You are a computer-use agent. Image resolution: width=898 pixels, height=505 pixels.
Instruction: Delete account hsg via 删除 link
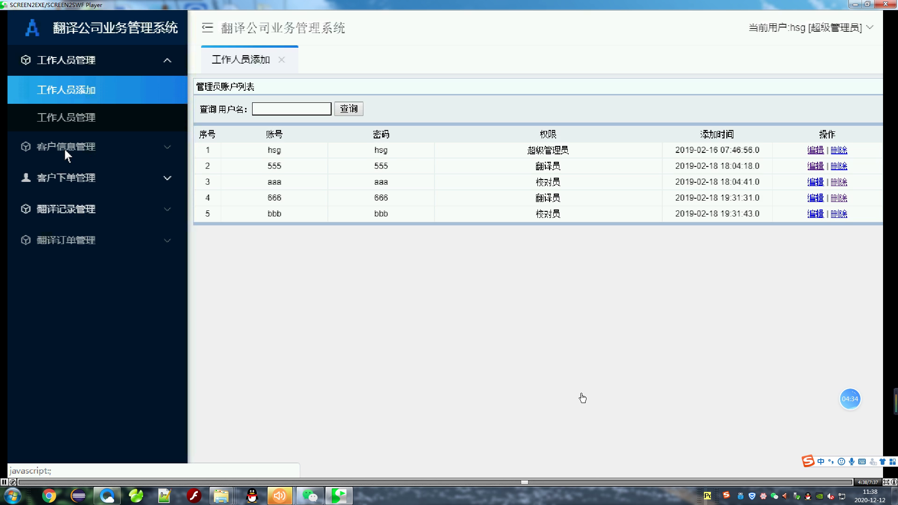tap(839, 150)
